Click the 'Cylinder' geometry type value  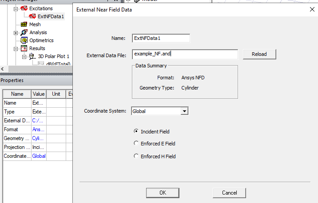point(190,88)
